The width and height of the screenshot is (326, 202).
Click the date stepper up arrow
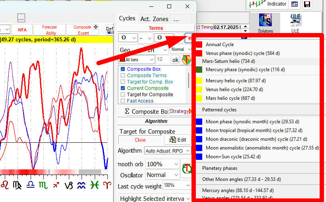(x=245, y=26)
